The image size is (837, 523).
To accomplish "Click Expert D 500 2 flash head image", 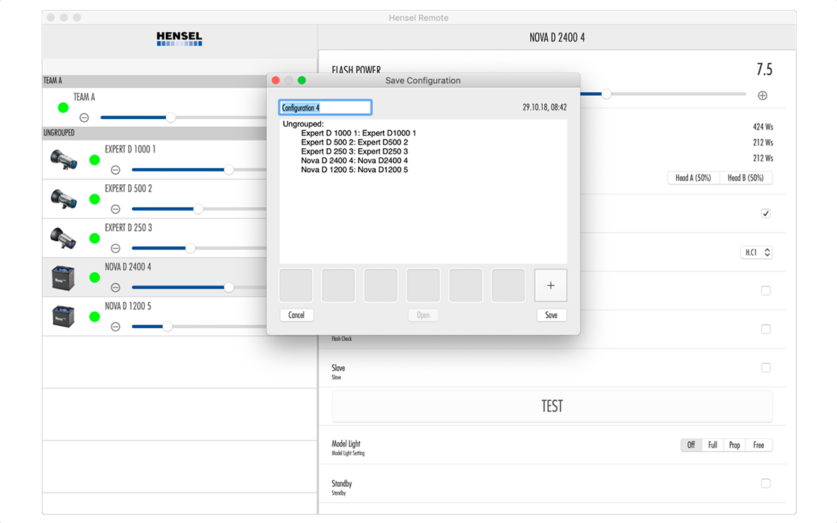I will (64, 198).
